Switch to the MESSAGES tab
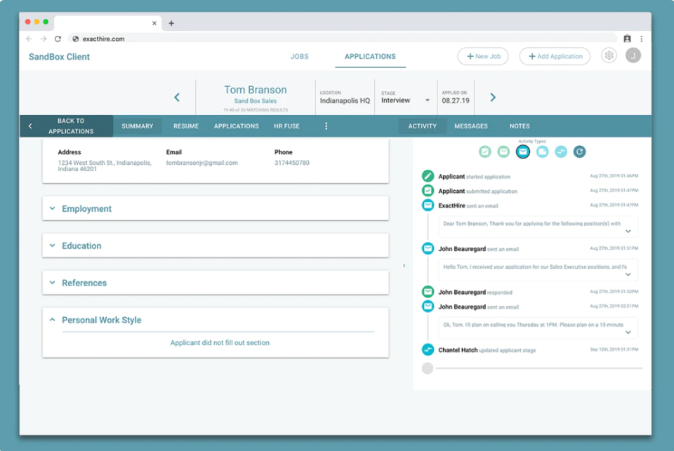 [x=471, y=126]
